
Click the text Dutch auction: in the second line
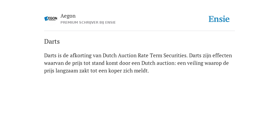click(159, 63)
